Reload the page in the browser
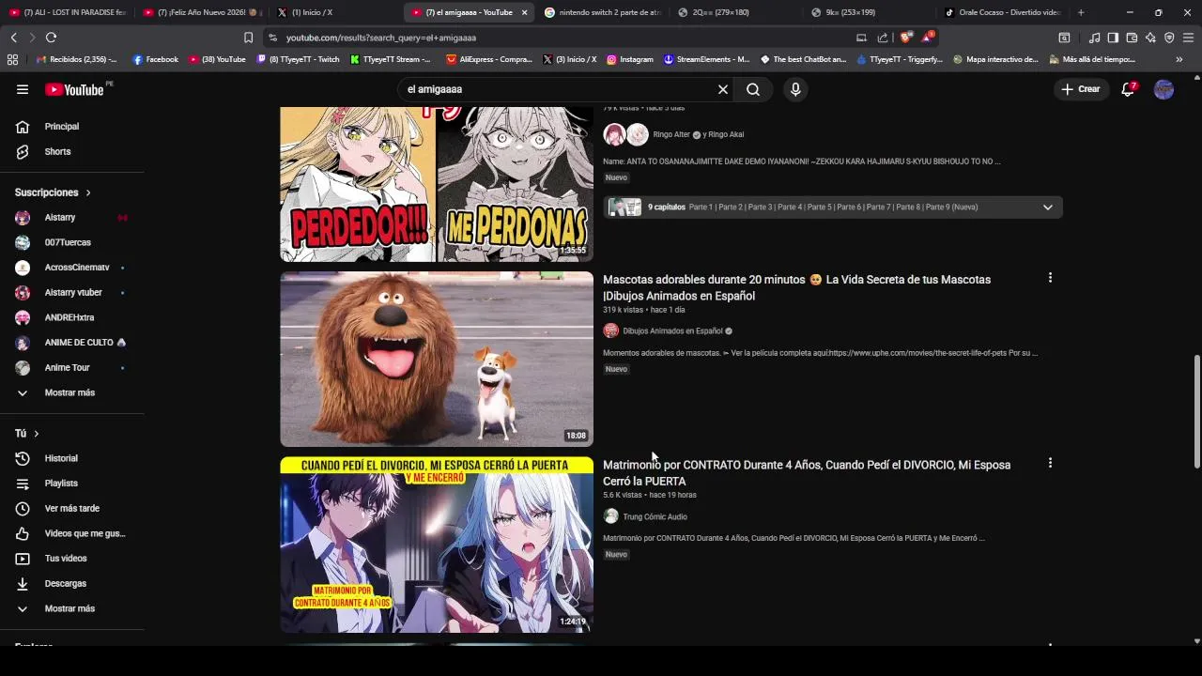1202x676 pixels. point(51,38)
